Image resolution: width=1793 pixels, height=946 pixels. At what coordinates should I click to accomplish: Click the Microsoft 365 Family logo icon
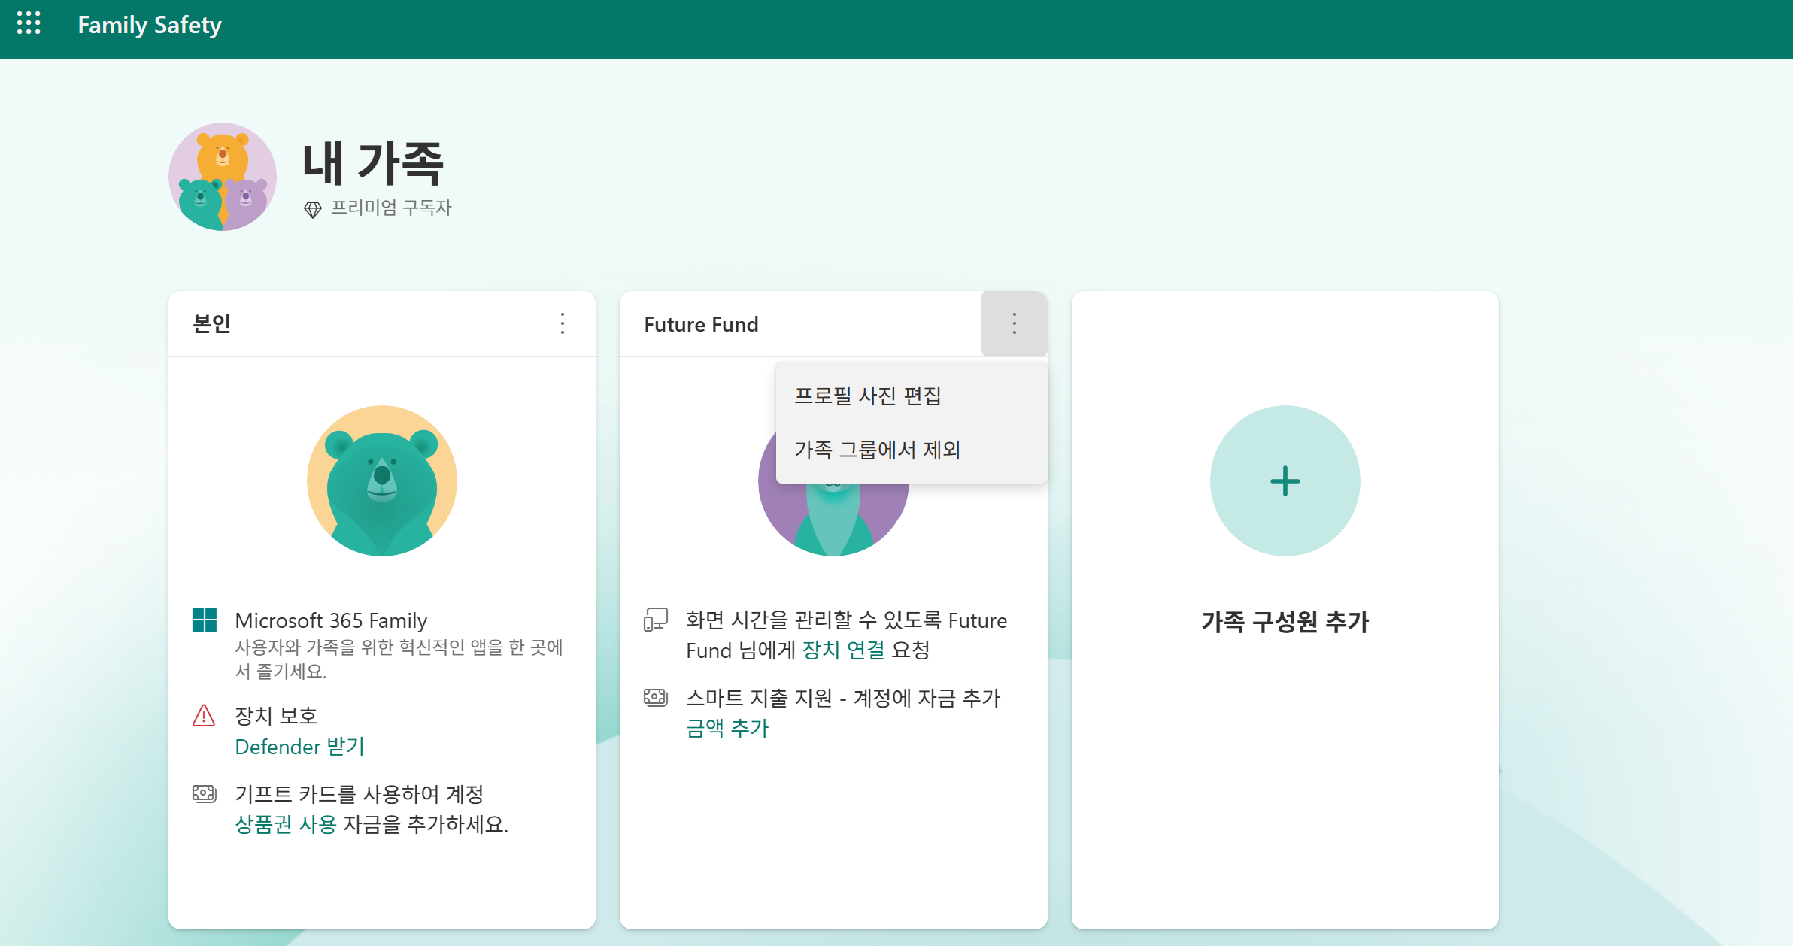tap(205, 620)
